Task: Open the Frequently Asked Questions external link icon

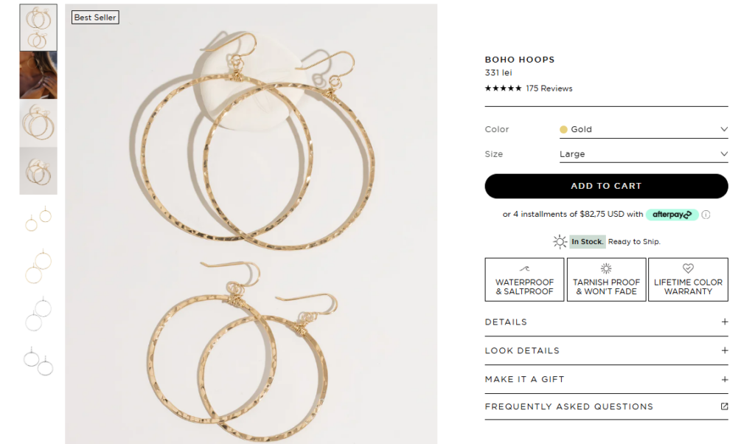Action: [x=724, y=406]
